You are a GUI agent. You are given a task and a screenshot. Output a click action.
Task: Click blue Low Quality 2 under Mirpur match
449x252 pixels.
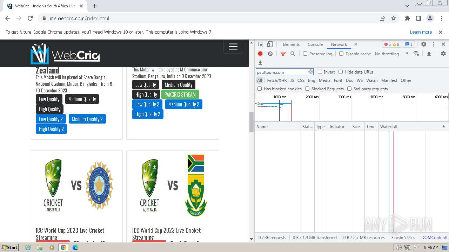(x=51, y=119)
